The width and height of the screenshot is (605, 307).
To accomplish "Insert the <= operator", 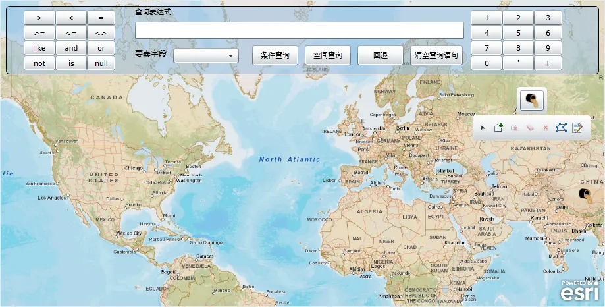I will pyautogui.click(x=71, y=33).
